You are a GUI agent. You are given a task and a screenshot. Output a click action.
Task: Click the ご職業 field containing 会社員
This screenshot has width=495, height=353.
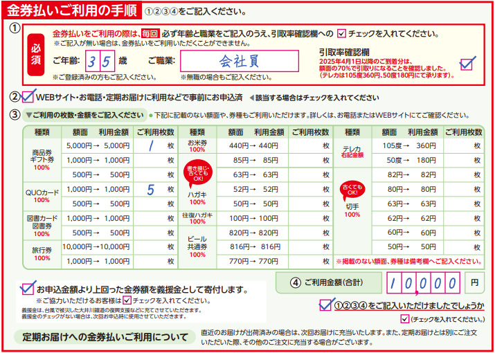pyautogui.click(x=239, y=61)
